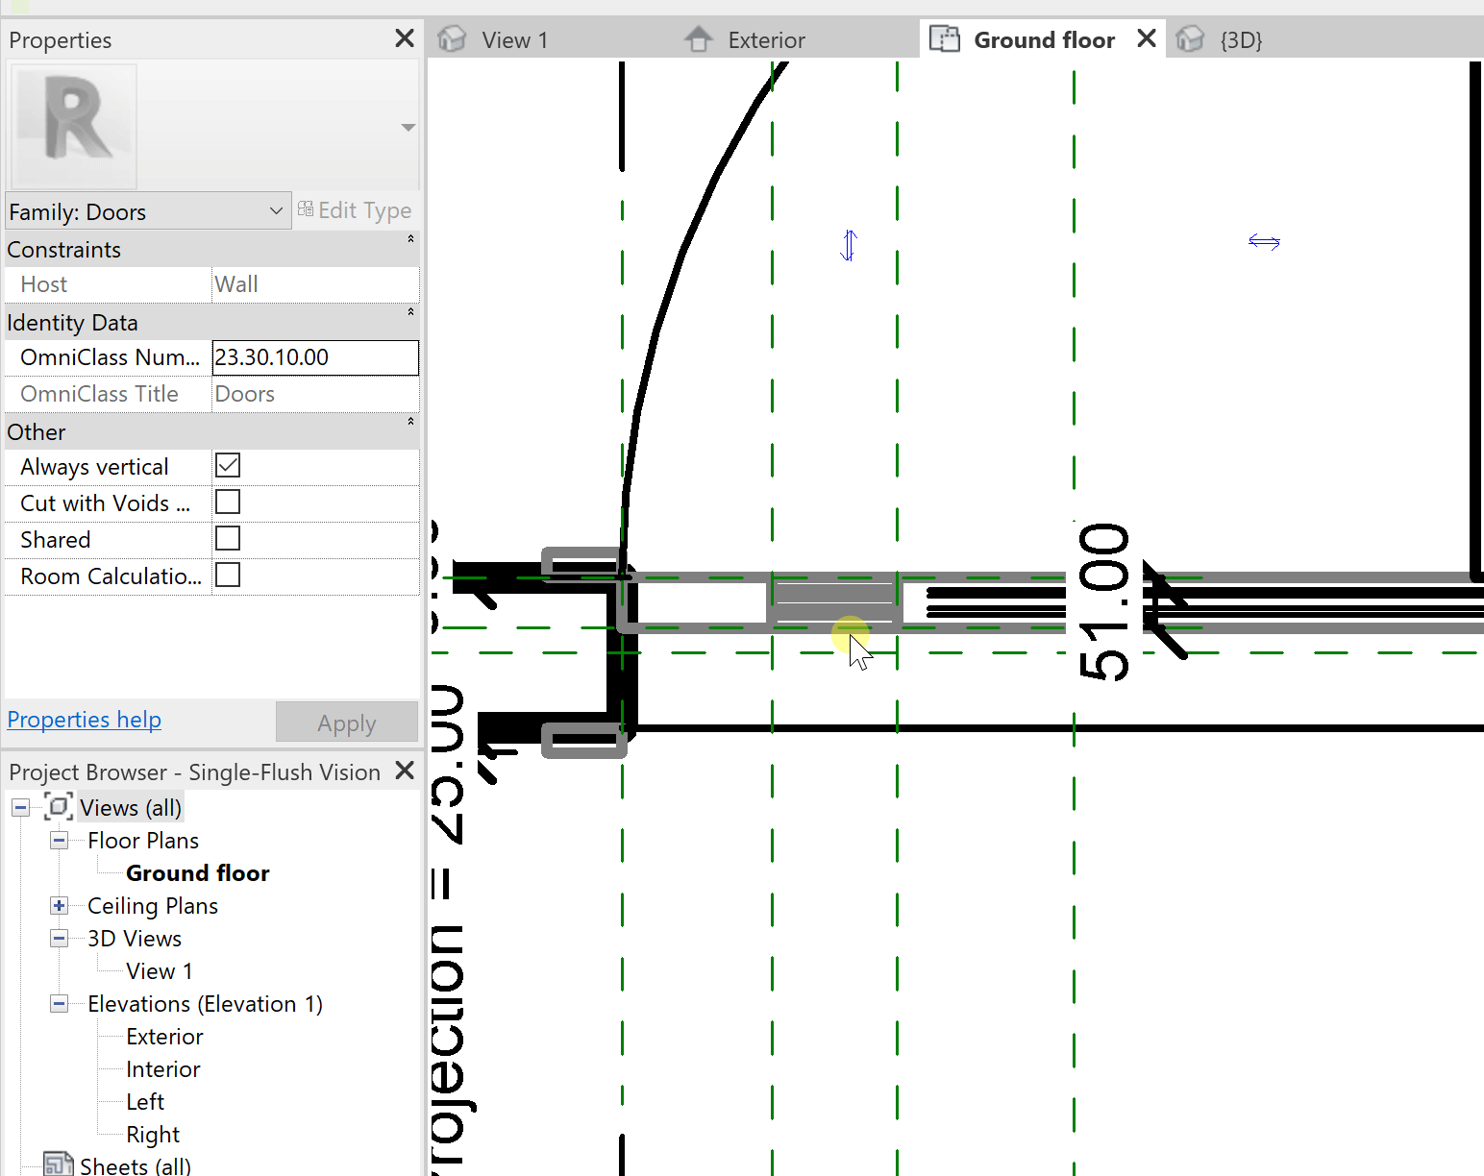The image size is (1484, 1176).
Task: Click the Apply button
Action: click(x=347, y=723)
